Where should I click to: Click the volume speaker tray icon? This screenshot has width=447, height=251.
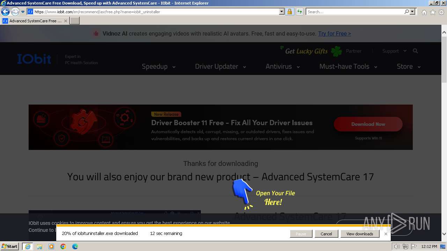pos(397,246)
